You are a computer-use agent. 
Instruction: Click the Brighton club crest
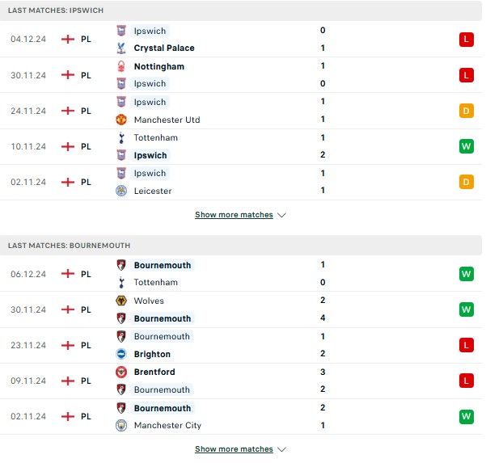(121, 354)
